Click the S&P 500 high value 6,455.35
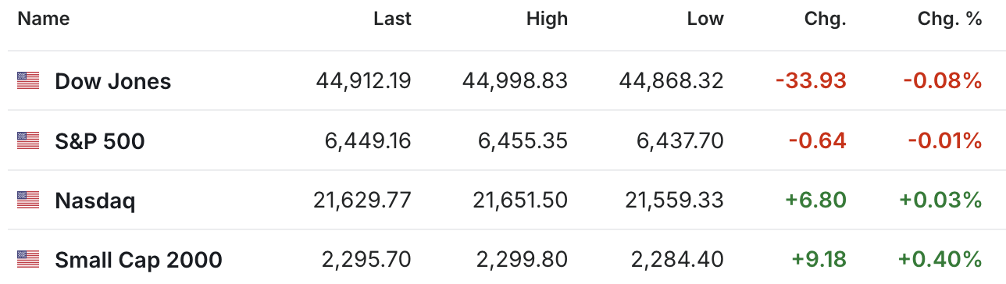Image resolution: width=1006 pixels, height=284 pixels. tap(522, 140)
